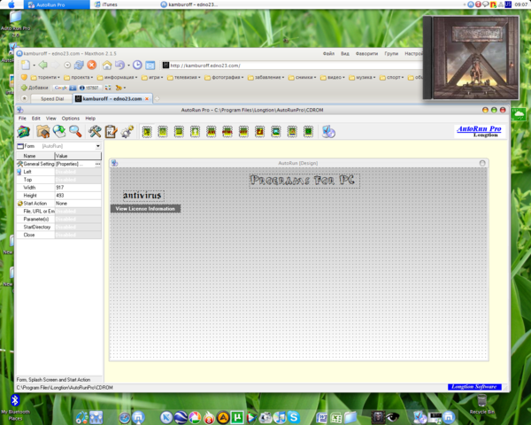
Task: Click the AVI stamp object icon
Action: (x=211, y=132)
